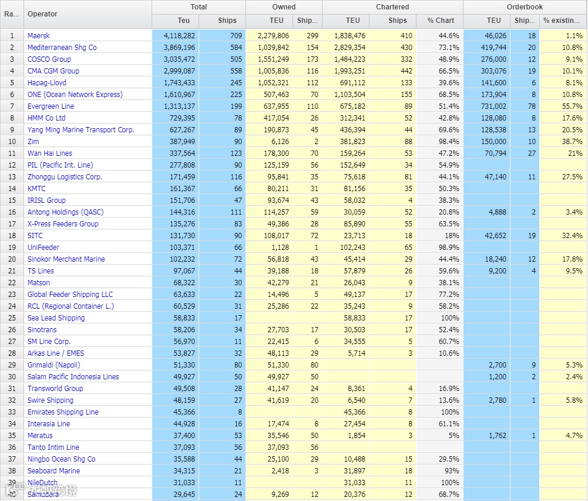Open Sinokor Merchant Marine link
The height and width of the screenshot is (501, 588).
[x=66, y=259]
